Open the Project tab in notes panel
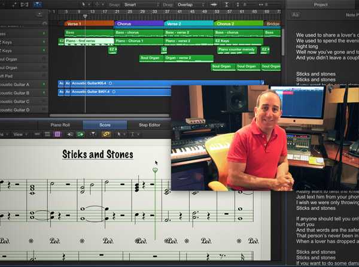Screen dimensions: 359x267 click(320, 5)
